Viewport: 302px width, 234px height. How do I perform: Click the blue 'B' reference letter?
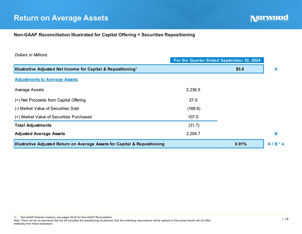tap(276, 134)
